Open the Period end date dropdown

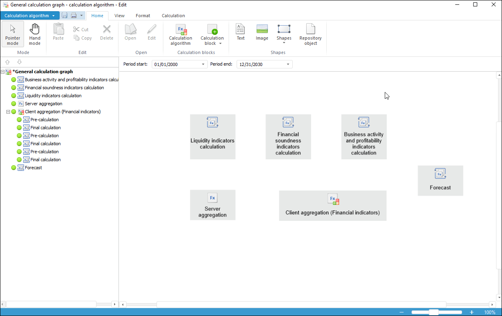(288, 64)
